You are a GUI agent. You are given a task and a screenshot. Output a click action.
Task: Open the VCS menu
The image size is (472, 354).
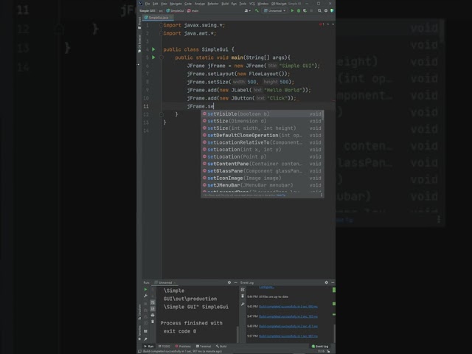[252, 4]
